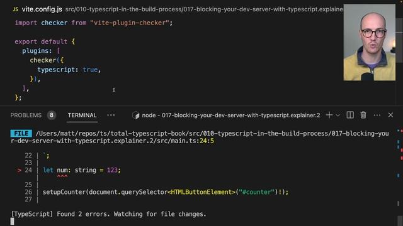Show more panel tabs via ellipsis
Image resolution: width=403 pixels, height=226 pixels.
click(x=111, y=116)
